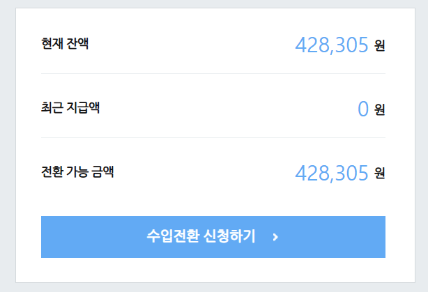Click the 전환 가능 금액 amount 428,305
Screen dimensions: 428x292
331,173
